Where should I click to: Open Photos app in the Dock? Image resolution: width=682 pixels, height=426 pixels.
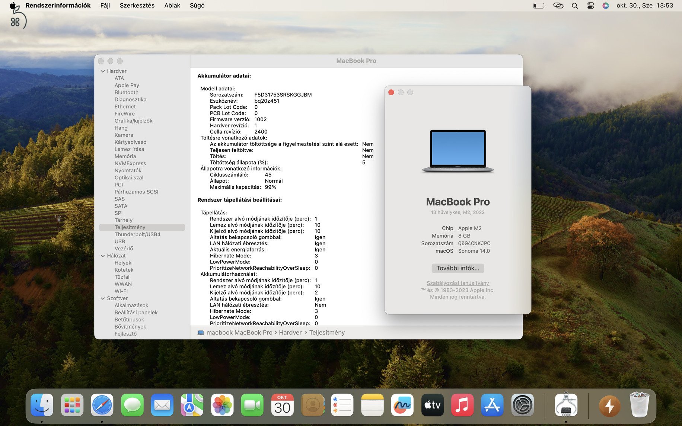pyautogui.click(x=222, y=405)
